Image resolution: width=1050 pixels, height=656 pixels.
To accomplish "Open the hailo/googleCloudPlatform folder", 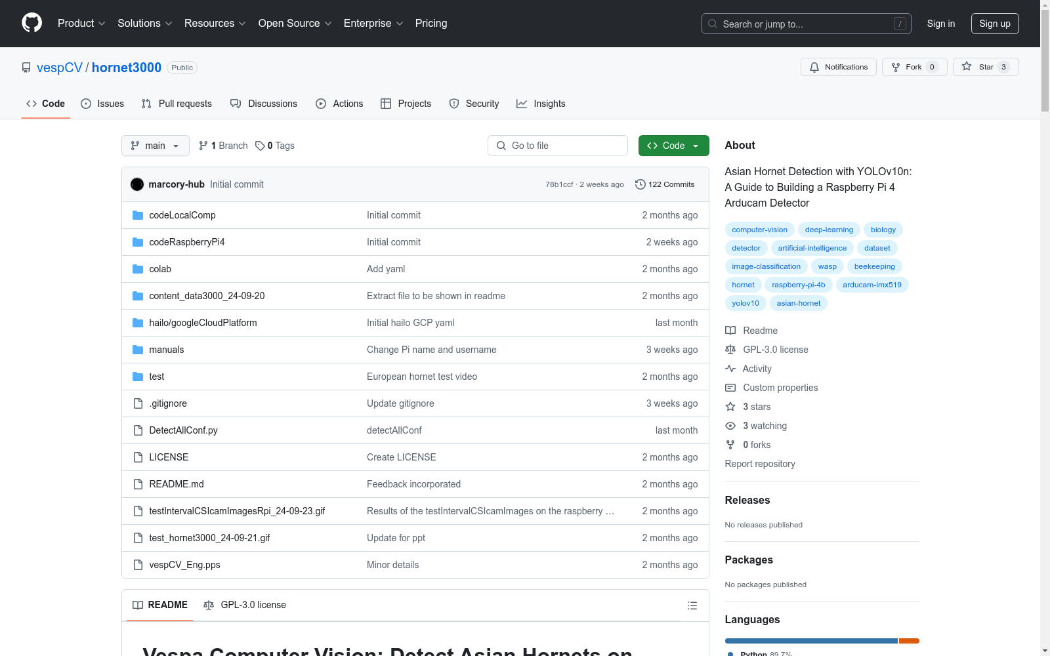I will pos(203,323).
